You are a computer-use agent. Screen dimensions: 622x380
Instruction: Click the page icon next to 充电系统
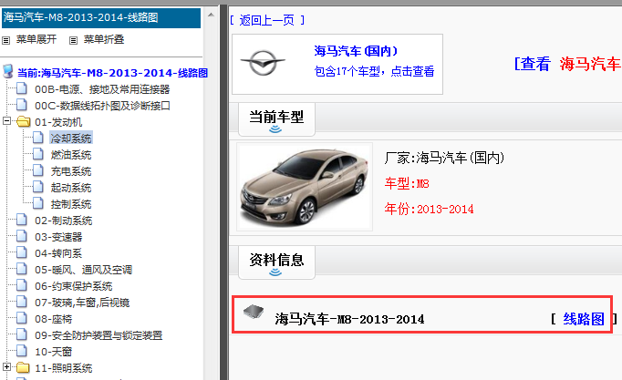click(38, 170)
